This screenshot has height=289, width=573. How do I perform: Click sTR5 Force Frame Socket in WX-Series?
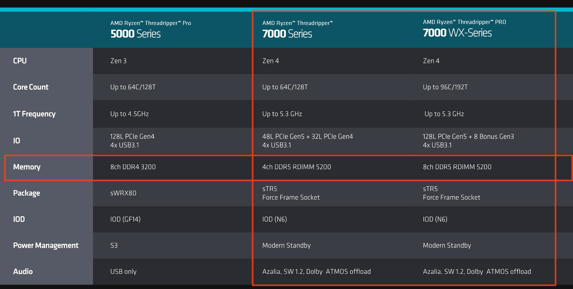pos(452,193)
